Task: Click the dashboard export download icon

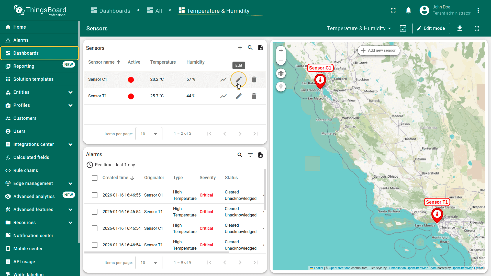Action: (x=459, y=28)
